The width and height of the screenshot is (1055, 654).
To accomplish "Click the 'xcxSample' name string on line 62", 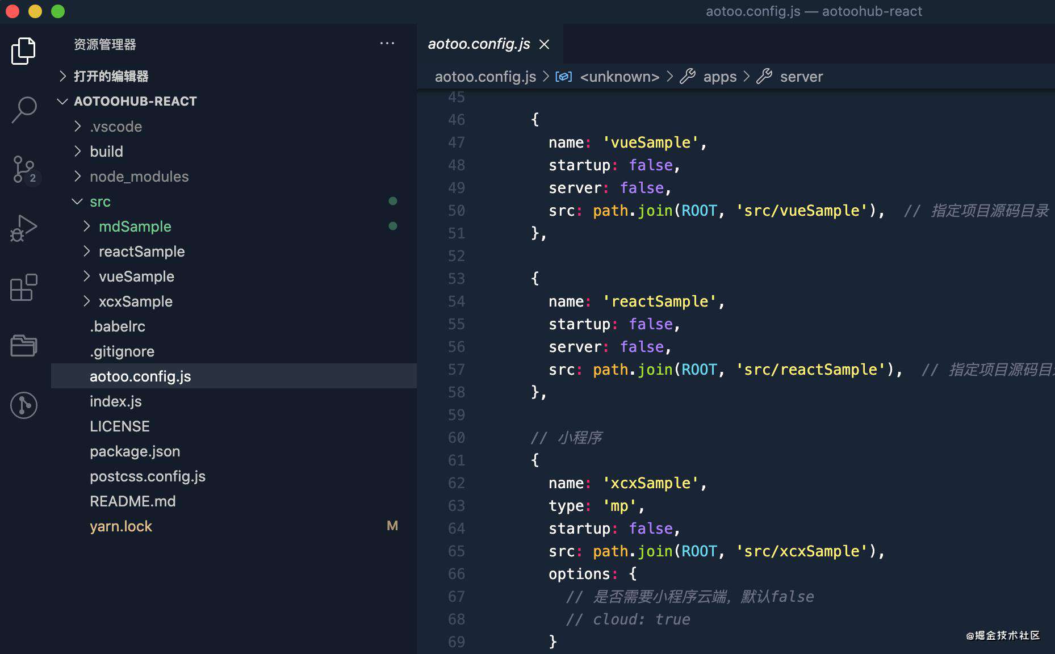I will (x=650, y=483).
